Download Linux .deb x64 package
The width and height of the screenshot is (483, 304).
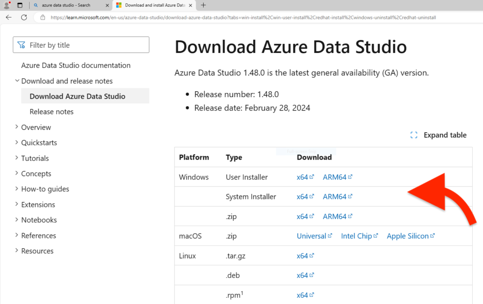coord(305,275)
